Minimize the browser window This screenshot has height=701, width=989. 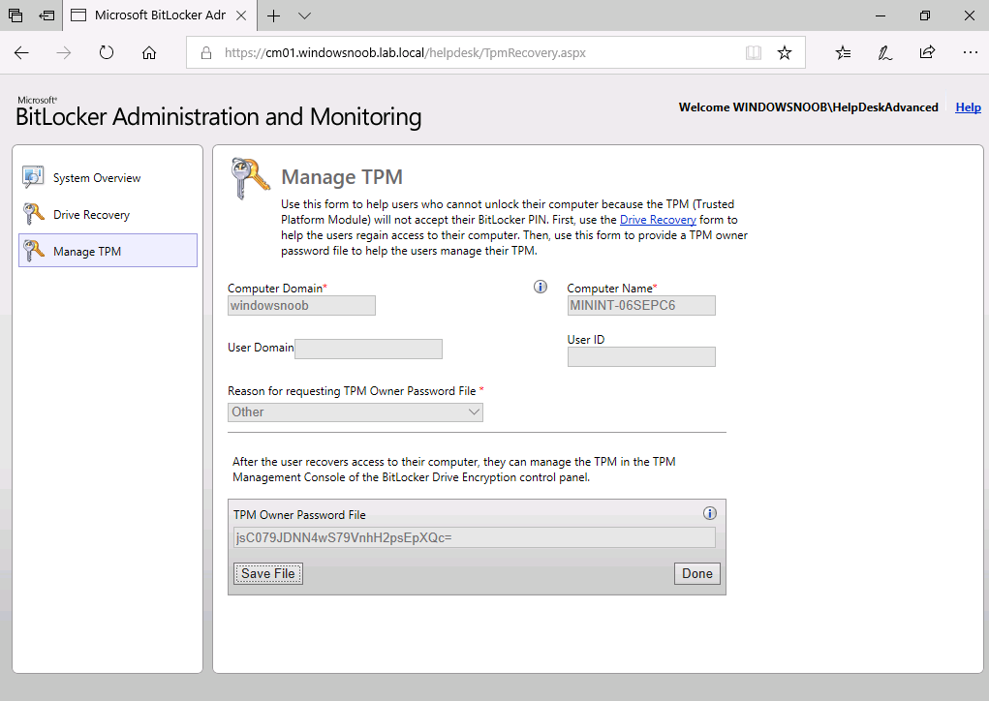(881, 15)
